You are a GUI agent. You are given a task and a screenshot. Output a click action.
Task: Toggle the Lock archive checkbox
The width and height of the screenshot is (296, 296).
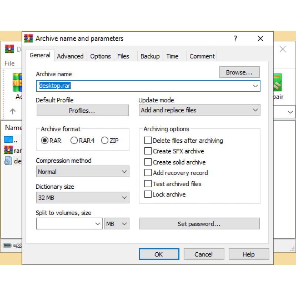148,194
